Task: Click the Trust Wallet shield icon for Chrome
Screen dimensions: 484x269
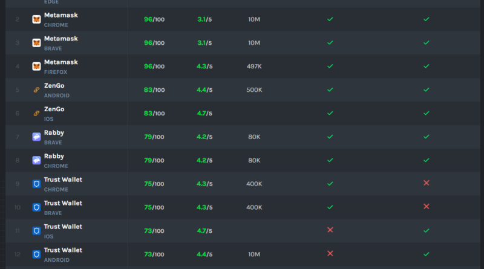Action: [x=36, y=184]
